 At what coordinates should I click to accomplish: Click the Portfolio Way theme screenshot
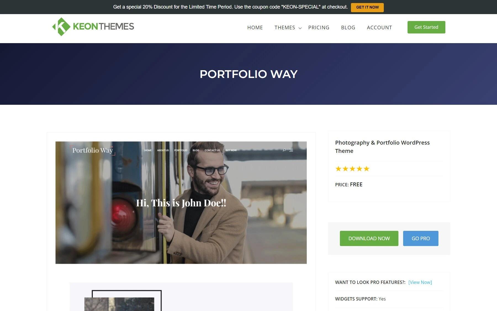click(181, 203)
